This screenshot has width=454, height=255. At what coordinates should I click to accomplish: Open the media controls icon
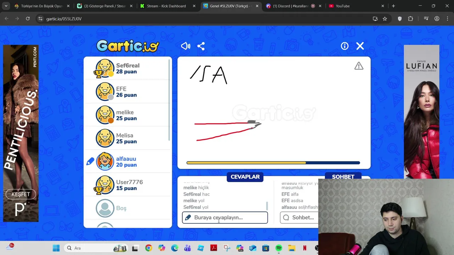426,19
